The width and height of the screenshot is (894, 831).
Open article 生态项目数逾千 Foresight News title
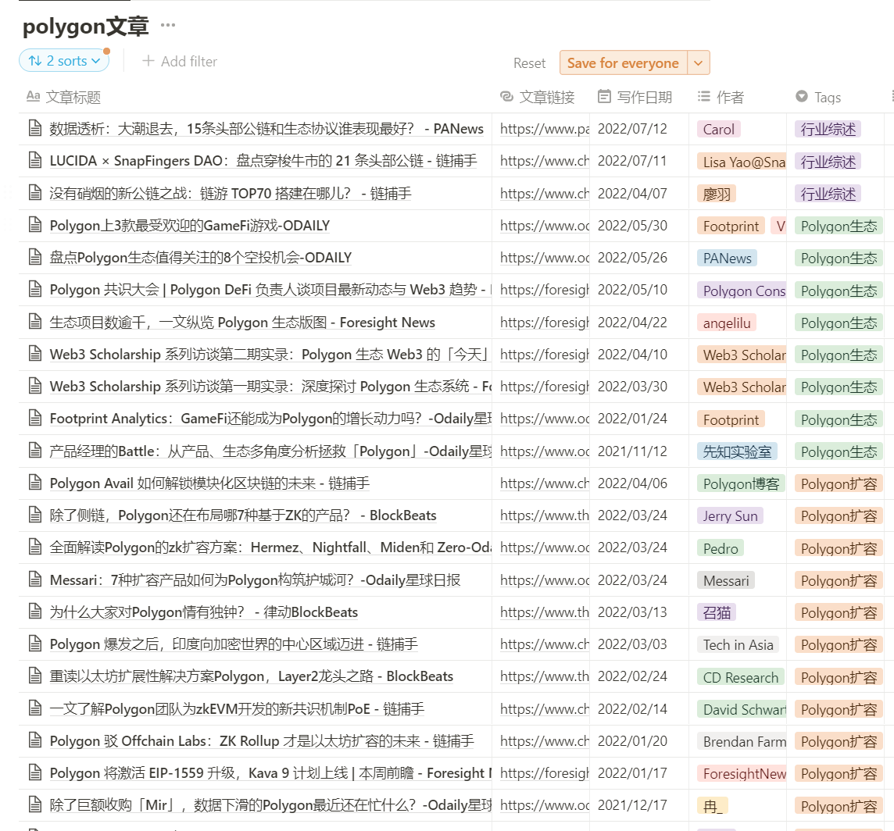tap(242, 323)
